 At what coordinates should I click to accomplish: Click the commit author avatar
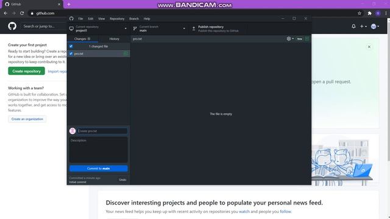click(x=73, y=131)
